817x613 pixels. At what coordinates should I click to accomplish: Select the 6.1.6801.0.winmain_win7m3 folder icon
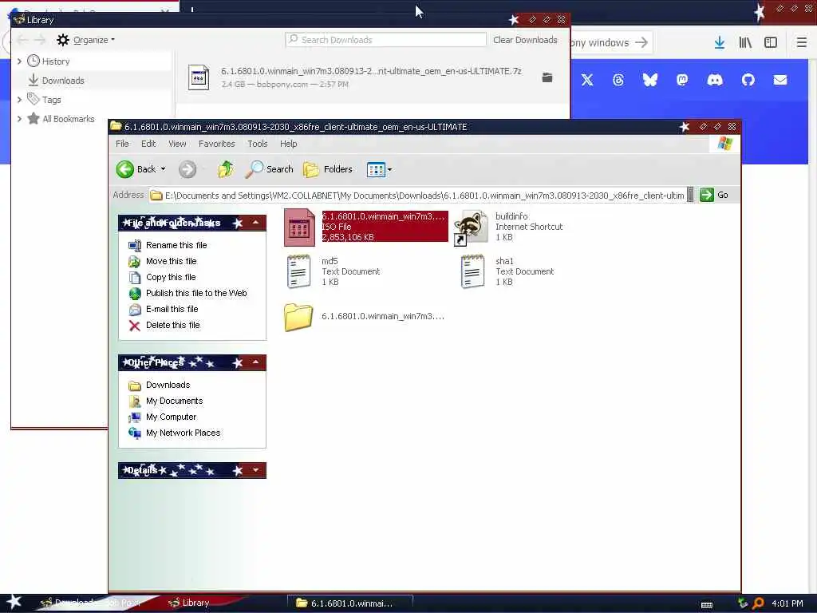coord(298,316)
